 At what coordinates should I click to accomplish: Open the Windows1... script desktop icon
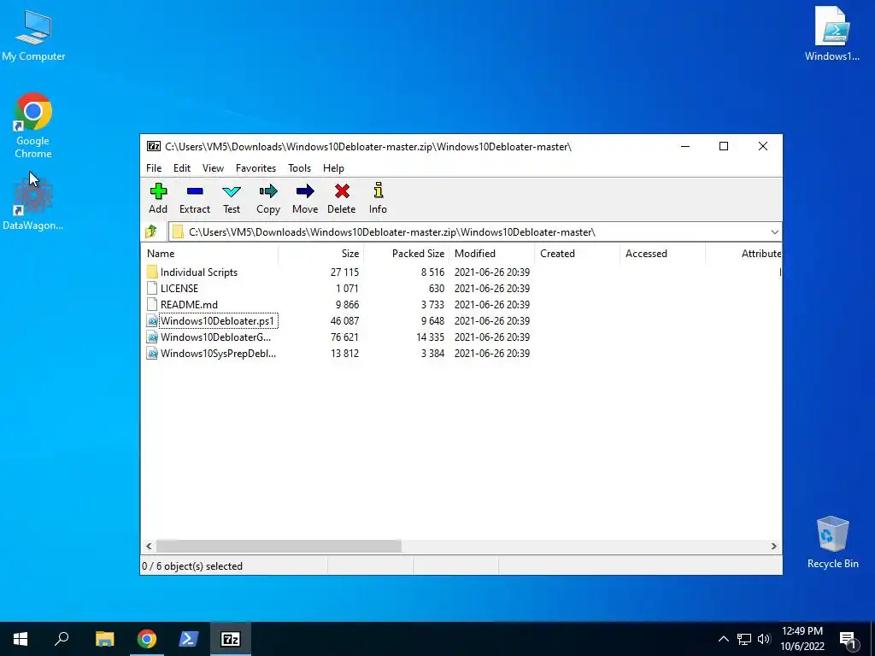click(x=832, y=33)
